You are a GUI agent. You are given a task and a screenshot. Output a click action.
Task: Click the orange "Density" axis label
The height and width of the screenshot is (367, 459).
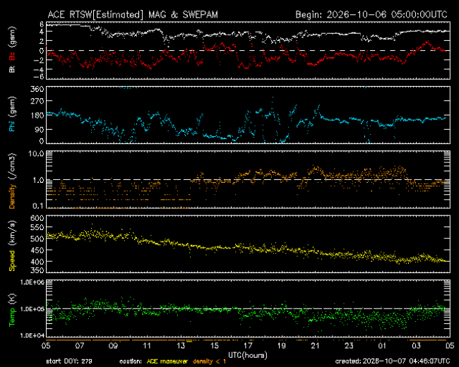[12, 195]
